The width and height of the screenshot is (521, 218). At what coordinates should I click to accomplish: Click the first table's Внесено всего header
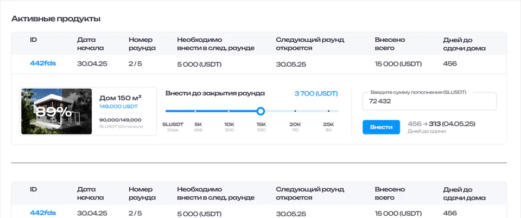click(x=390, y=44)
